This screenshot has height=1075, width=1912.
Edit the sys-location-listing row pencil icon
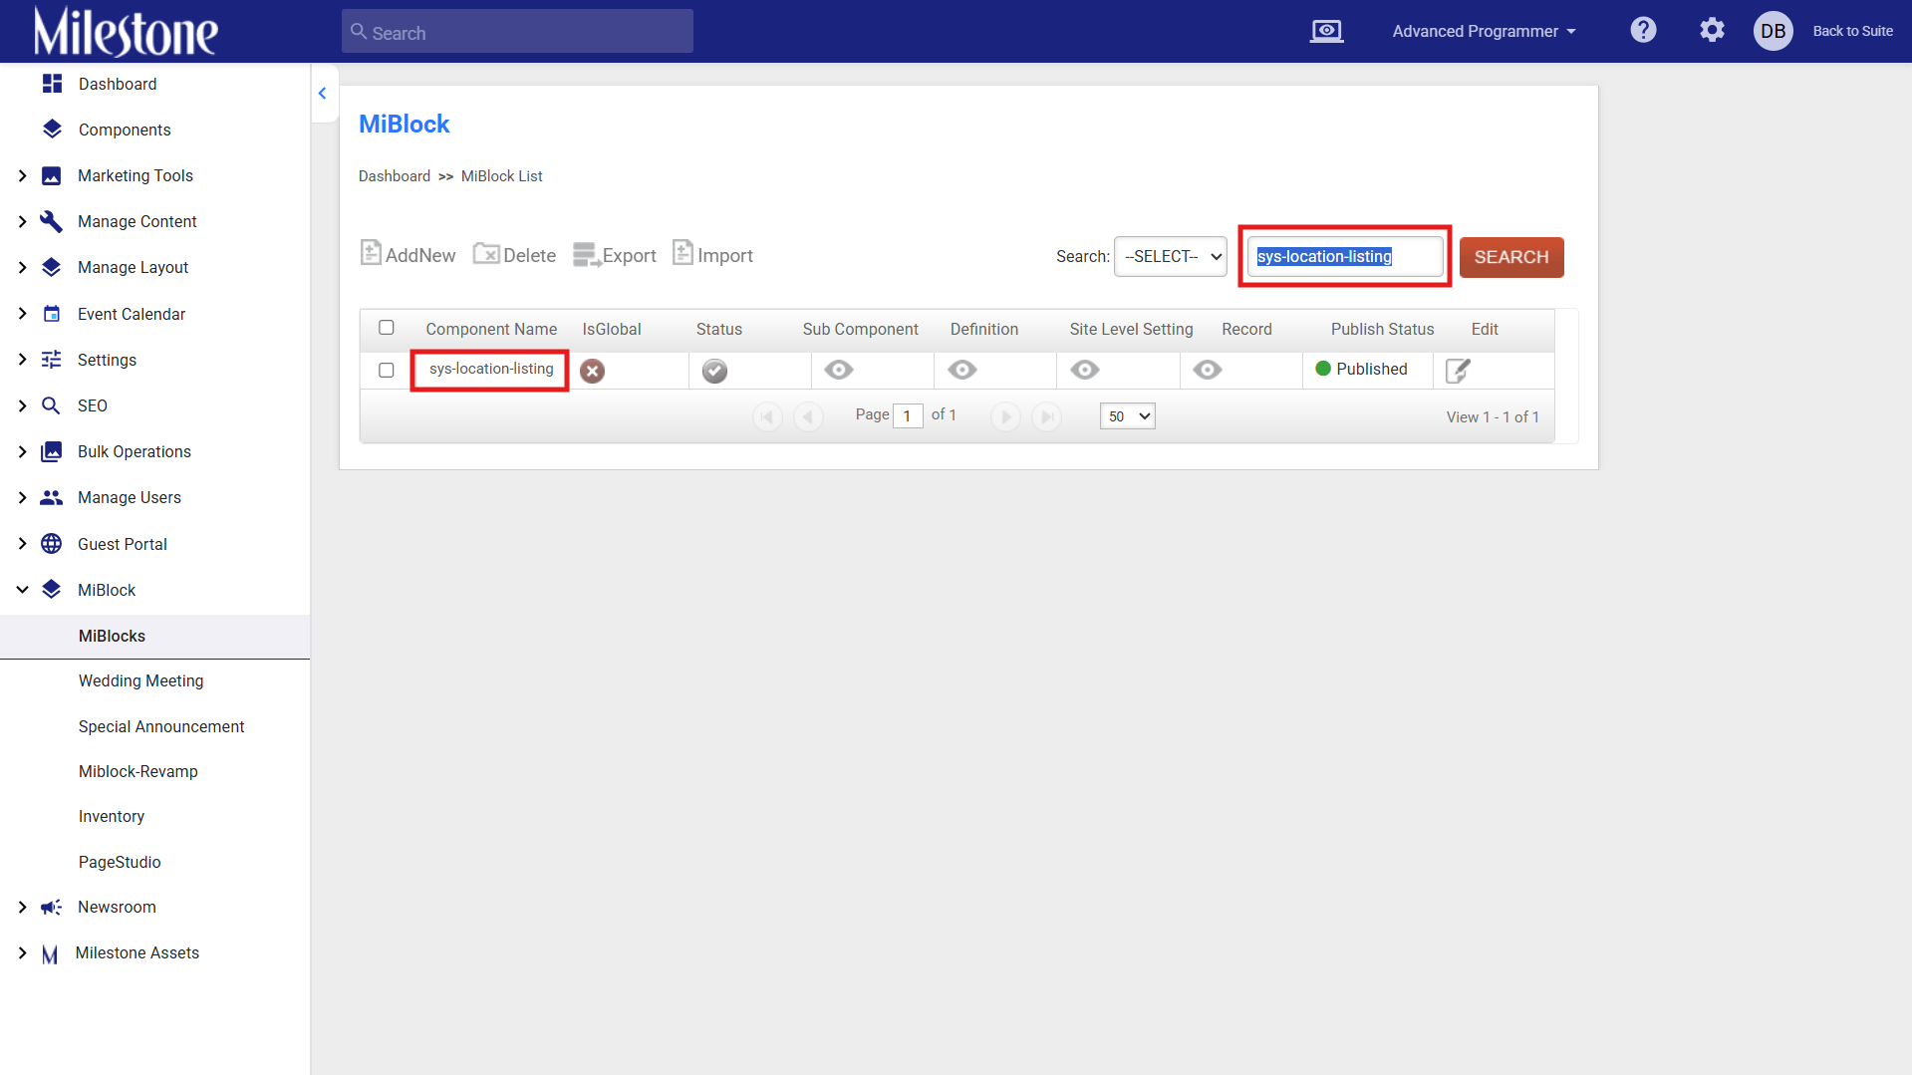pos(1458,371)
